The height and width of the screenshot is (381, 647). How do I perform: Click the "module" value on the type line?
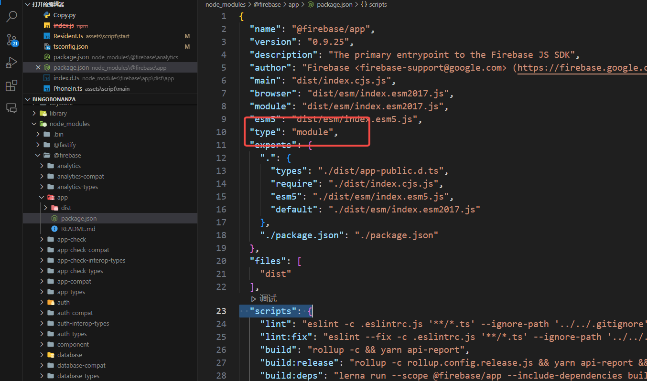pyautogui.click(x=313, y=132)
